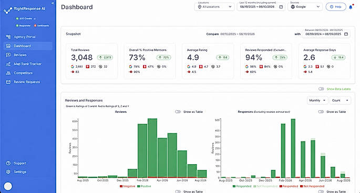Open the Review Requests label in the sidebar
This screenshot has width=360, height=193.
(27, 82)
